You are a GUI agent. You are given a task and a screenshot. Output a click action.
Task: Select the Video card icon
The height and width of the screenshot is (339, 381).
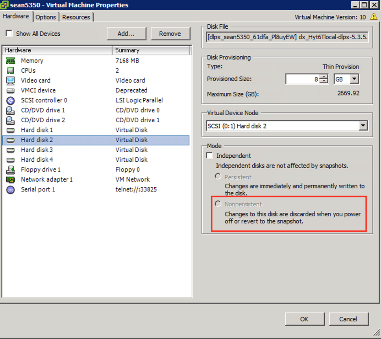pyautogui.click(x=10, y=80)
